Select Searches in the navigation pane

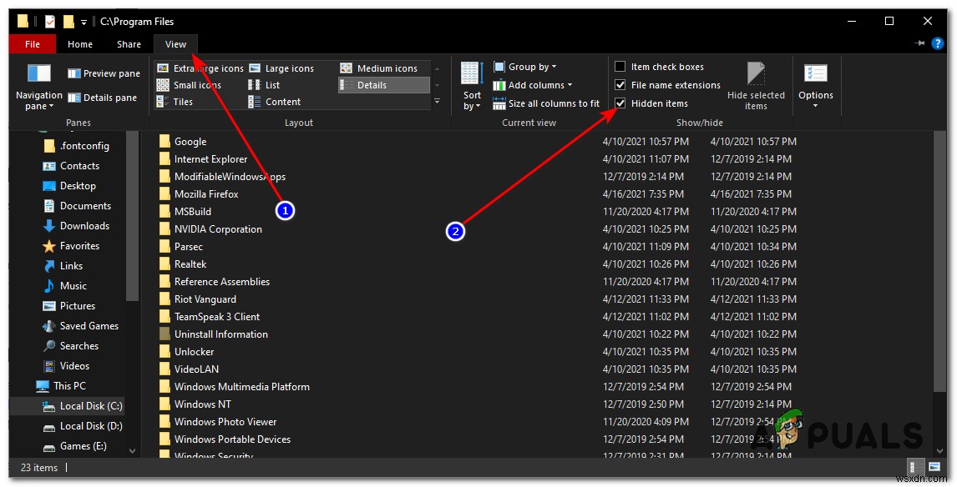(70, 345)
